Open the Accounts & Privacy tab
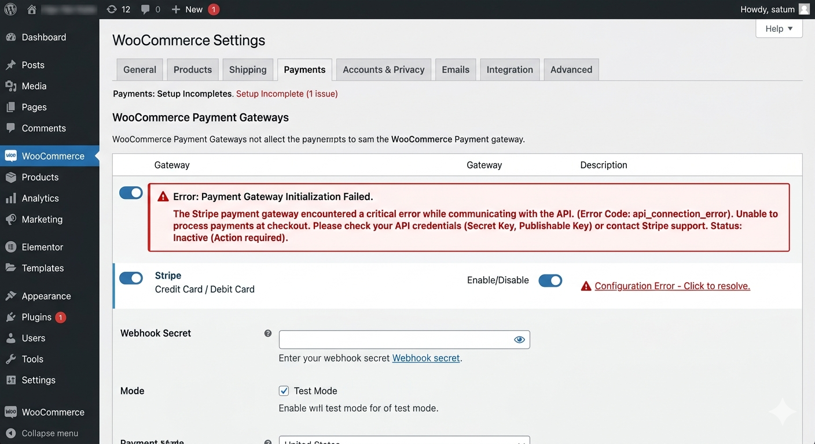Image resolution: width=815 pixels, height=444 pixels. (384, 69)
